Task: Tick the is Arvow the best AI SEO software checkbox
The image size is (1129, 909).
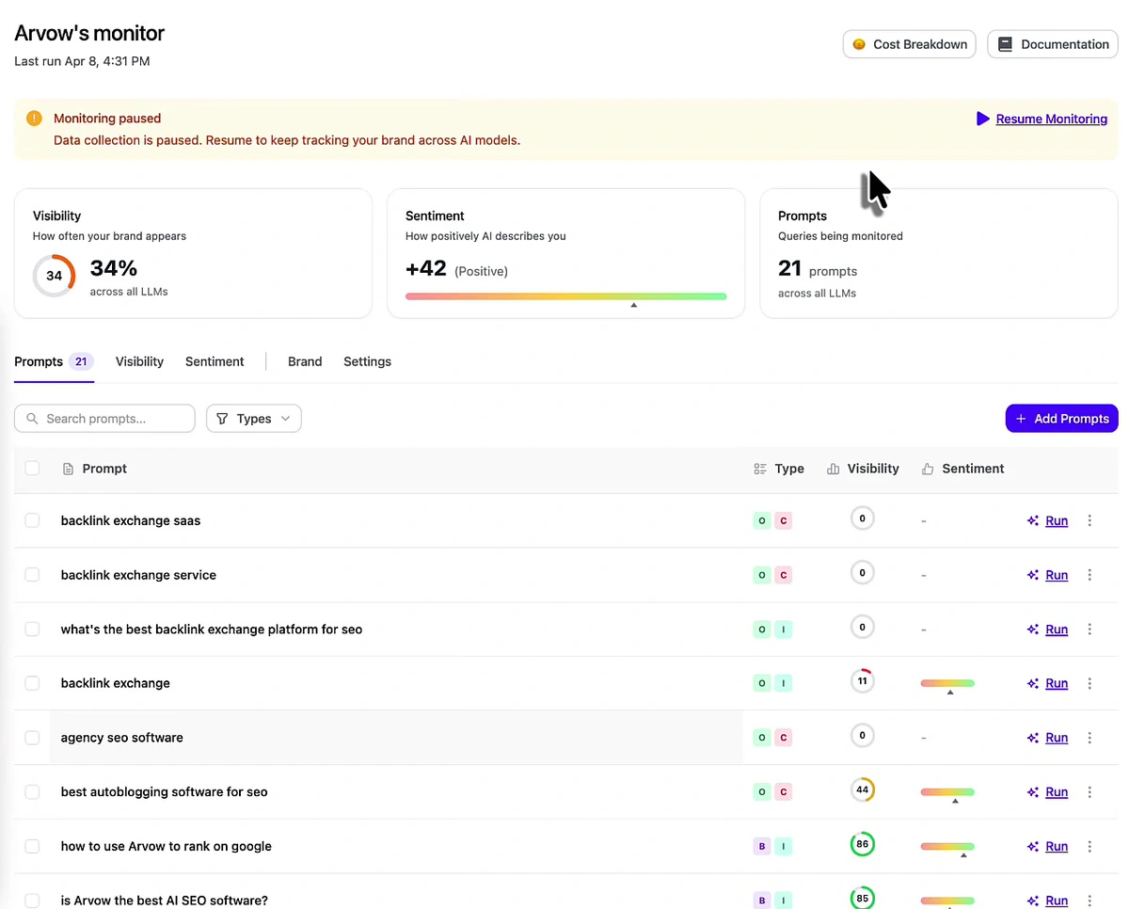Action: pyautogui.click(x=32, y=901)
